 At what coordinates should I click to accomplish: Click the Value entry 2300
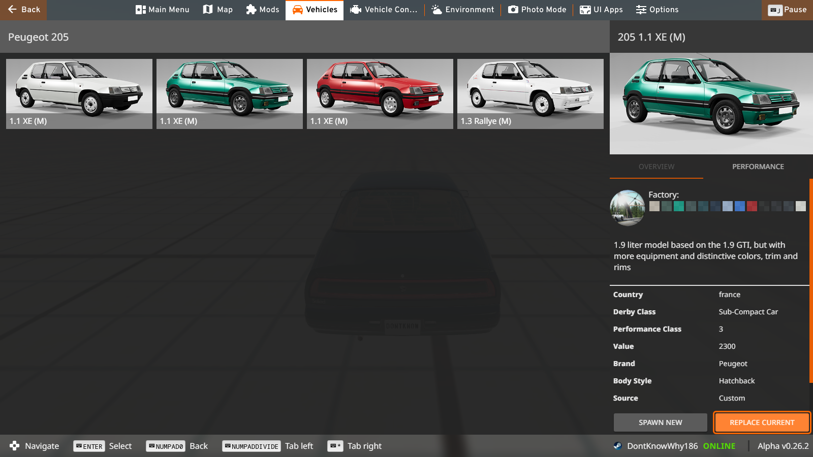(727, 346)
